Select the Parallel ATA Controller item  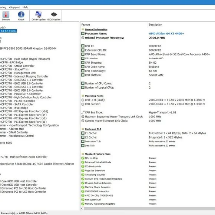point(20,94)
